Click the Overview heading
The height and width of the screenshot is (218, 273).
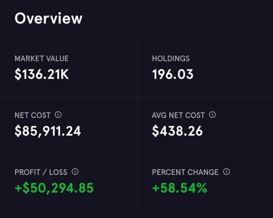click(49, 19)
